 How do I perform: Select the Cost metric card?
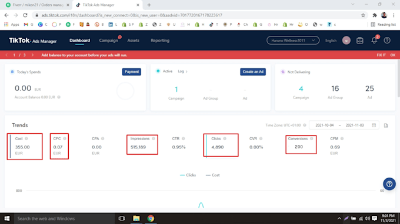25,147
